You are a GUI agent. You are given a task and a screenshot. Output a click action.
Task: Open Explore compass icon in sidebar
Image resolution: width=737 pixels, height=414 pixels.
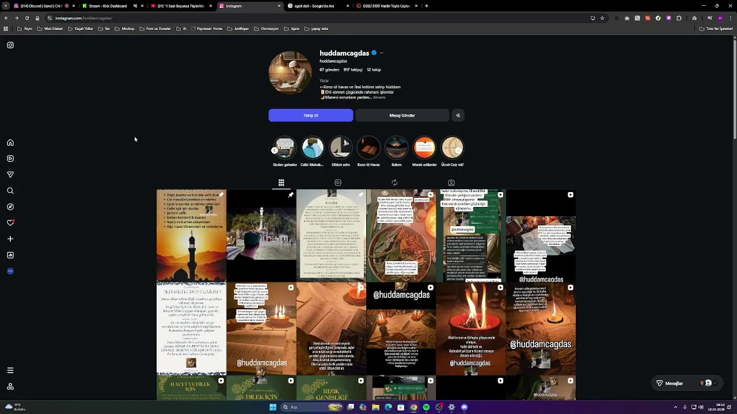tap(10, 207)
